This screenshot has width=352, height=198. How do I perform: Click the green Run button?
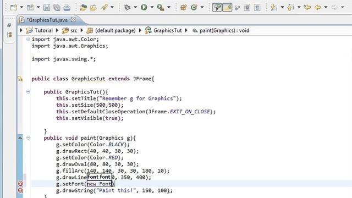point(144,7)
